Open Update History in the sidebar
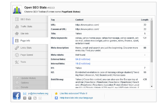167x104 pixels. click(x=28, y=78)
